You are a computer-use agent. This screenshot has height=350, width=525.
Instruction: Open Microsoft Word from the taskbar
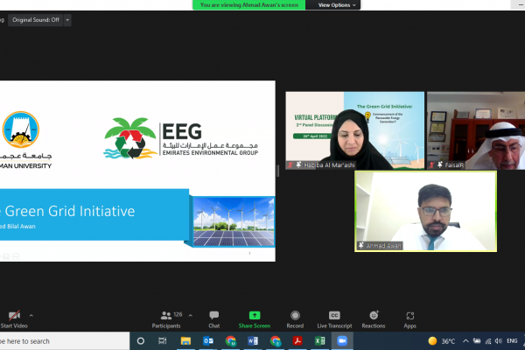click(253, 340)
